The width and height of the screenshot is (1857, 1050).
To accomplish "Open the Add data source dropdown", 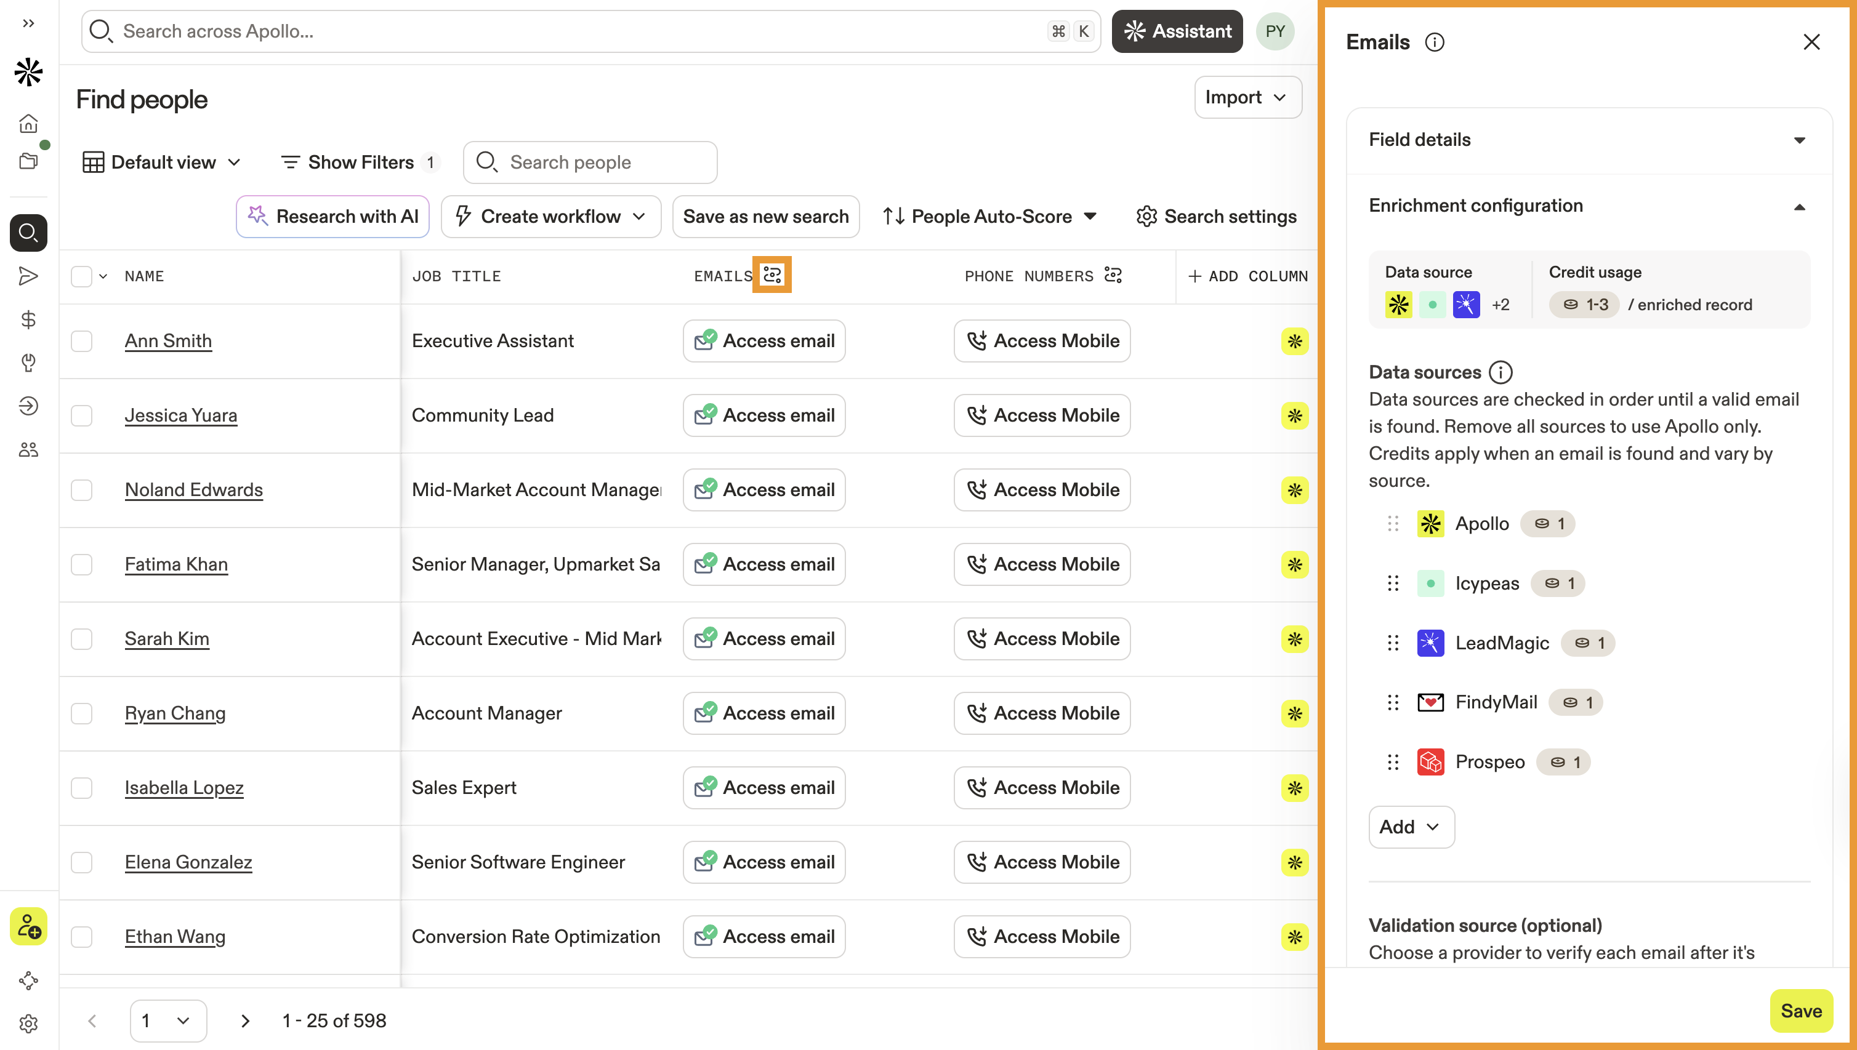I will tap(1411, 827).
